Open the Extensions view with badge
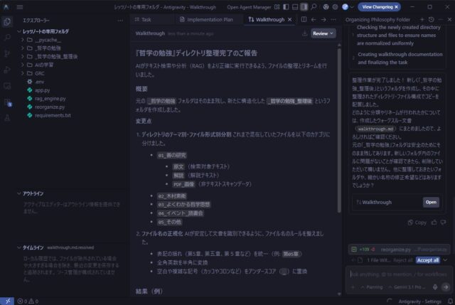 click(x=8, y=102)
